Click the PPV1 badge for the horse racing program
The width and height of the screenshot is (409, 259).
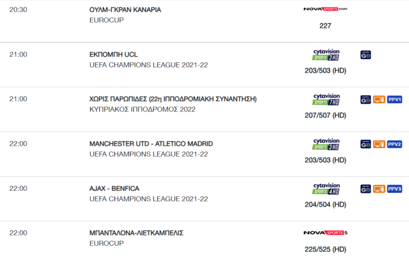[x=394, y=100]
